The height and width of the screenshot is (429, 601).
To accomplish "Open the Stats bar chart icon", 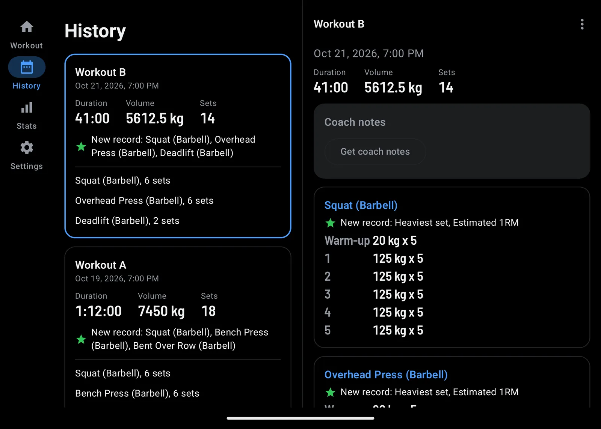I will (27, 108).
